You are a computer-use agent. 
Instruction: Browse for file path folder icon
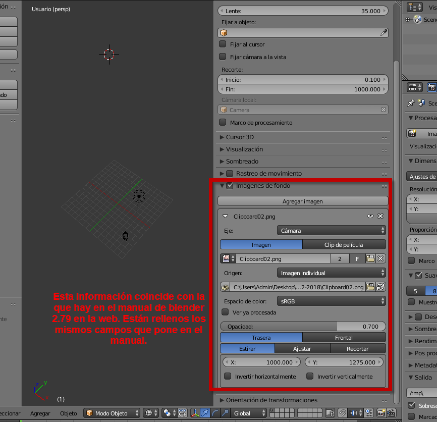(x=370, y=287)
